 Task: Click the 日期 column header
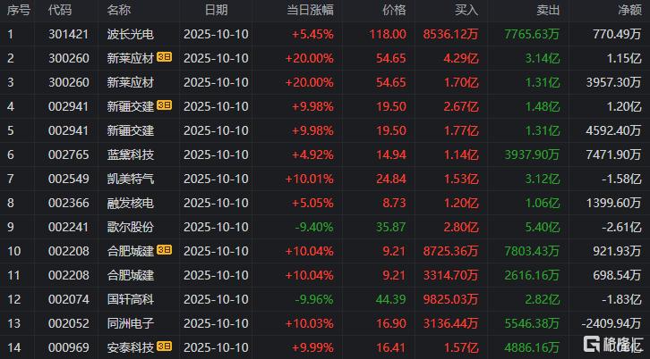pyautogui.click(x=216, y=10)
